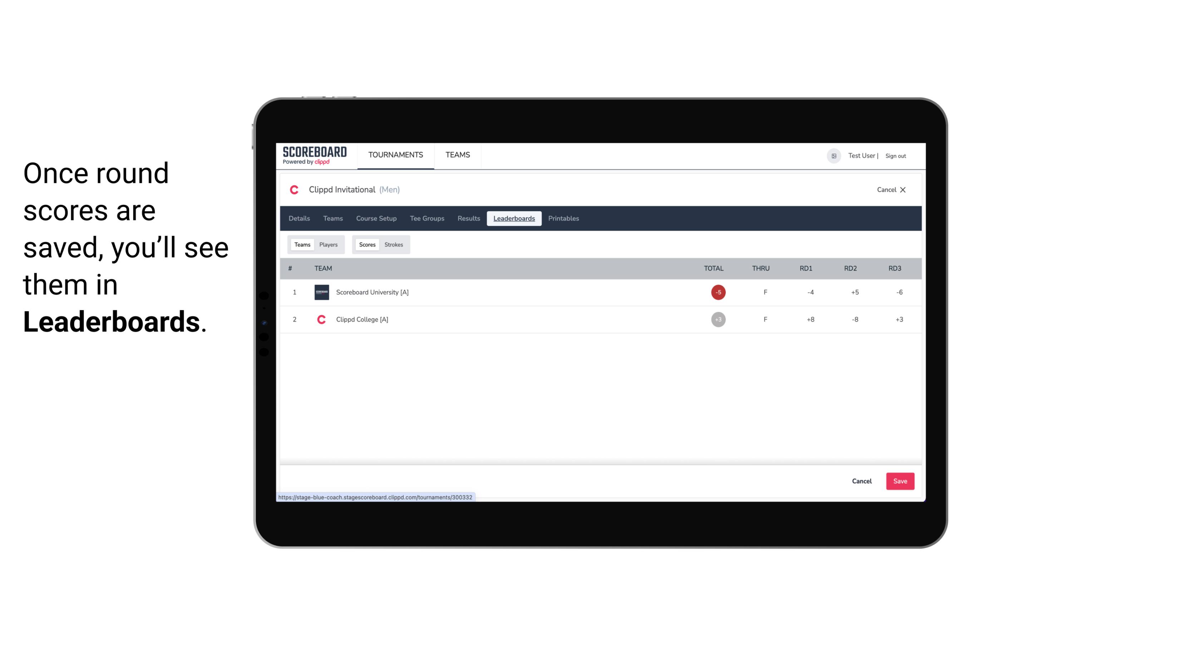Click the Teams toggle filter
Screen dimensions: 1200x645
(x=301, y=244)
